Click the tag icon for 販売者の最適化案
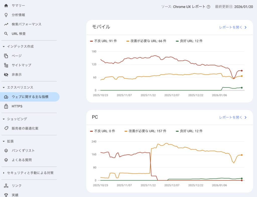 click(x=6, y=128)
